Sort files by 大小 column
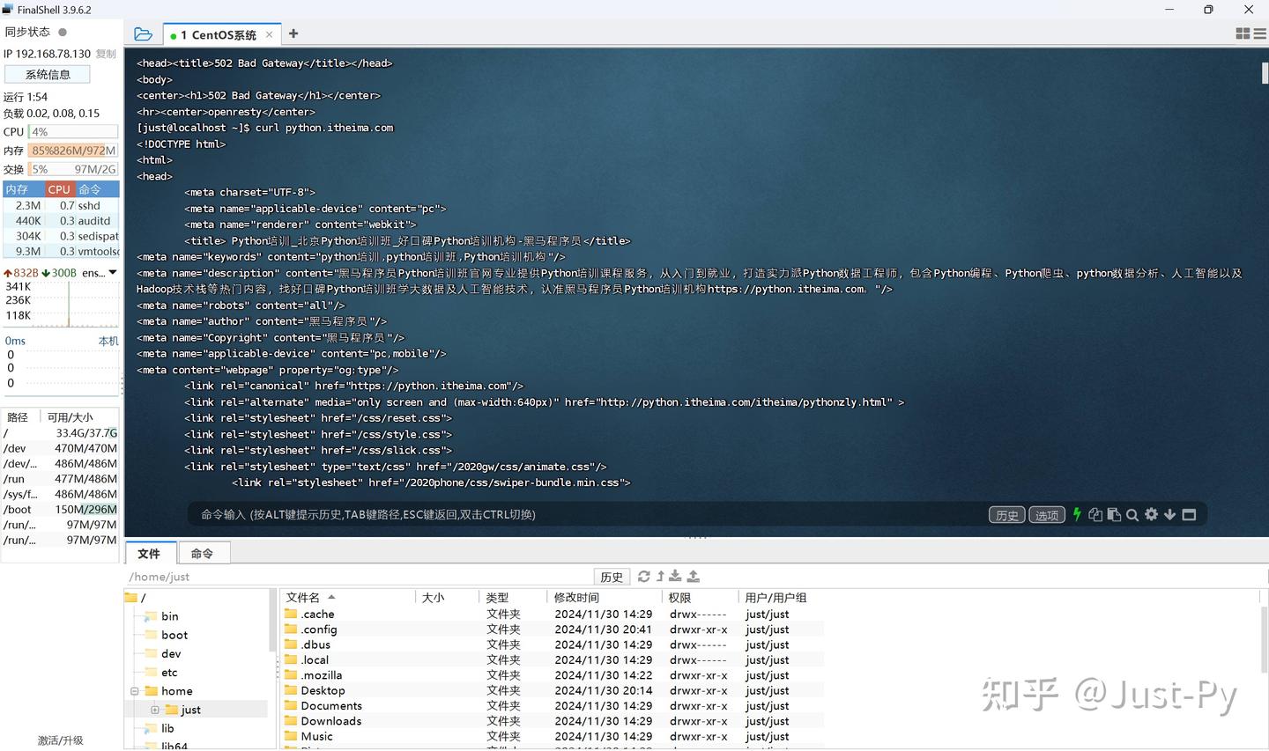1269x751 pixels. [x=448, y=597]
